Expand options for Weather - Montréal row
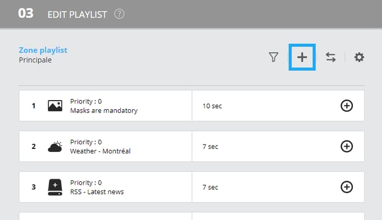The height and width of the screenshot is (220, 382). [347, 147]
